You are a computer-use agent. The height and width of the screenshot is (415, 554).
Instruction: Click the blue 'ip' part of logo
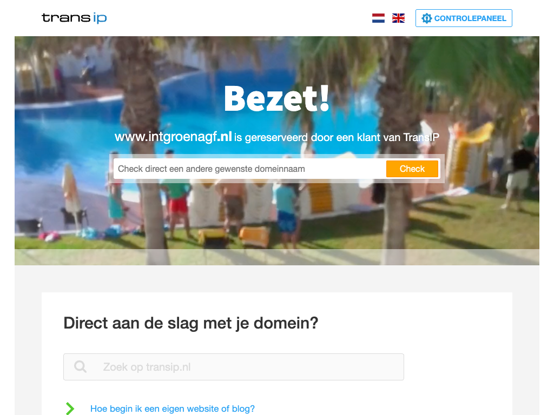click(100, 18)
